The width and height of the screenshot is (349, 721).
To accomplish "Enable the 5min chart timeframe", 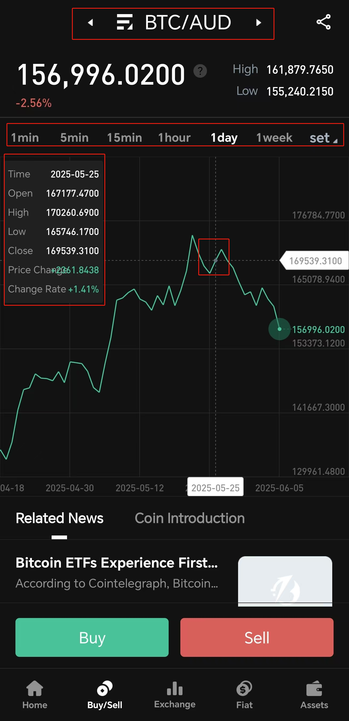I will tap(74, 137).
